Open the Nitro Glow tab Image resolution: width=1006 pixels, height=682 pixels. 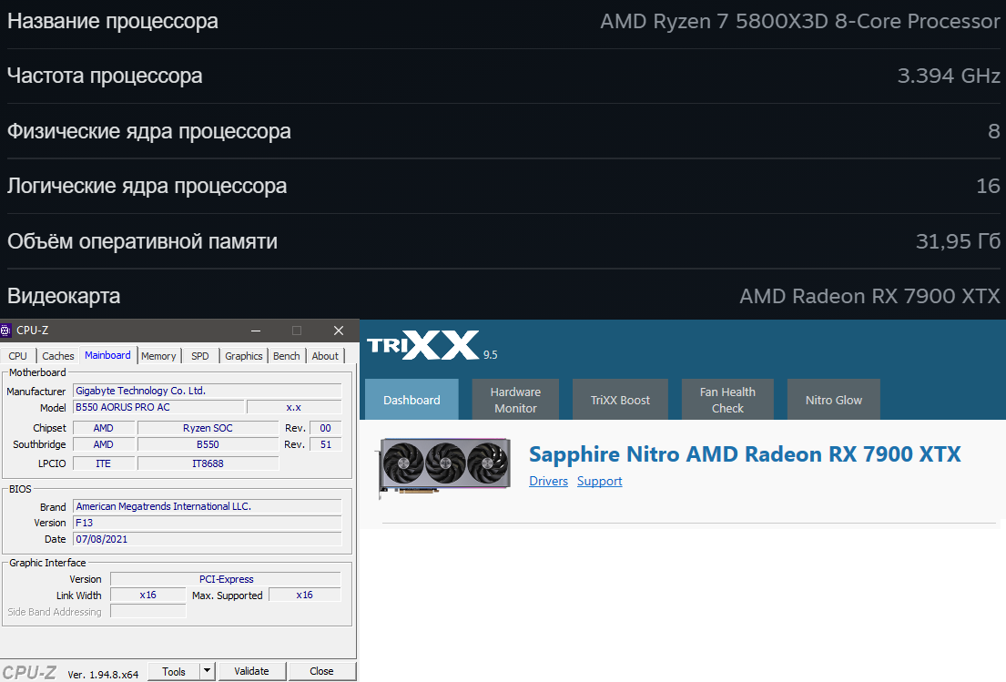click(833, 400)
